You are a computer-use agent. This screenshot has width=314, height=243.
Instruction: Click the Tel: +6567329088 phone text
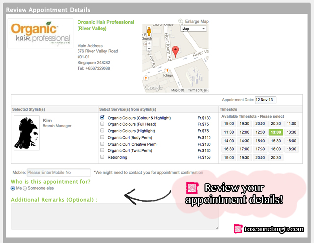click(94, 68)
